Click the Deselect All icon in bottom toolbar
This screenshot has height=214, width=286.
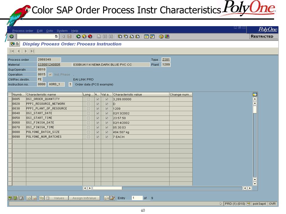[21, 198]
